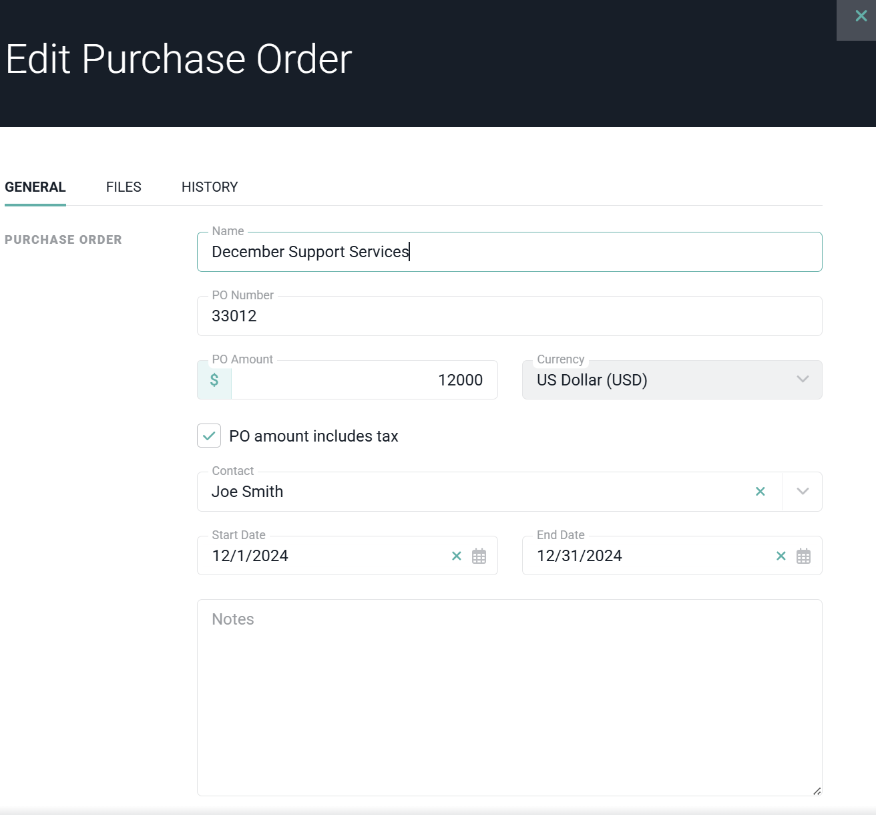Image resolution: width=876 pixels, height=815 pixels.
Task: Switch to the Files tab
Action: [124, 187]
